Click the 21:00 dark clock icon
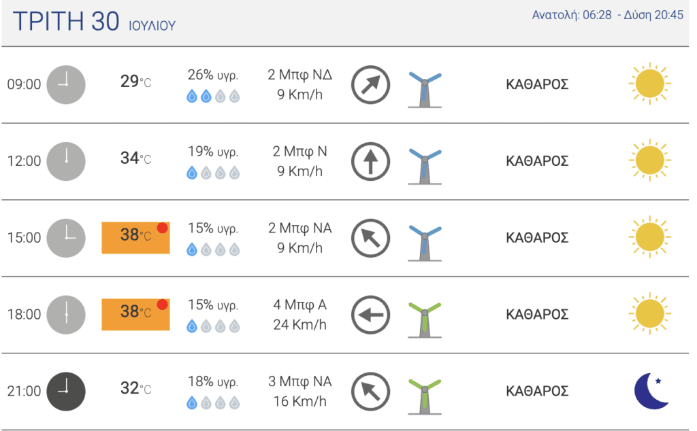This screenshot has width=697, height=431. pyautogui.click(x=66, y=392)
